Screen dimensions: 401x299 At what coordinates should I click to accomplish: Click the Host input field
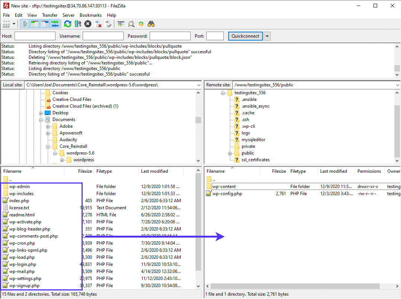(x=35, y=36)
